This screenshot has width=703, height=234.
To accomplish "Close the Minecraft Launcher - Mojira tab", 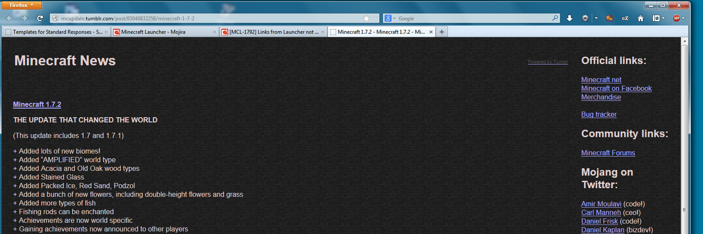I will pyautogui.click(x=214, y=32).
